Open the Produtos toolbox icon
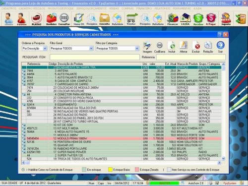Screen dimensions: 248x186 [x=51, y=19]
